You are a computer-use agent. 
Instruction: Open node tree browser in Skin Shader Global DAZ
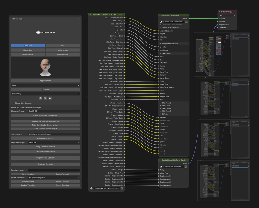click(x=161, y=22)
